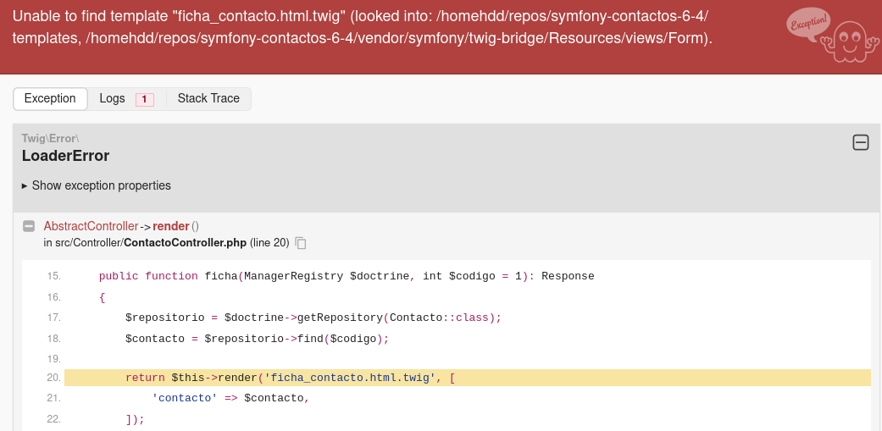Open the Logs tab
The width and height of the screenshot is (882, 431).
(x=127, y=98)
